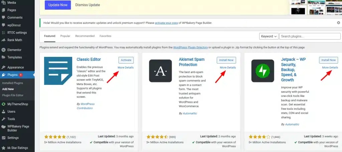
Task: Open kk Star Ratings menu
Action: [17, 148]
